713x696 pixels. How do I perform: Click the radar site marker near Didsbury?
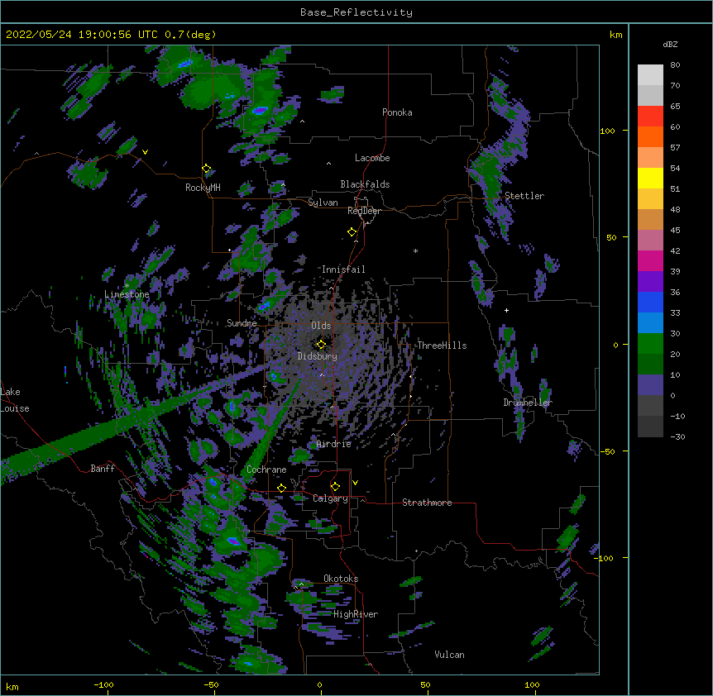coord(321,344)
